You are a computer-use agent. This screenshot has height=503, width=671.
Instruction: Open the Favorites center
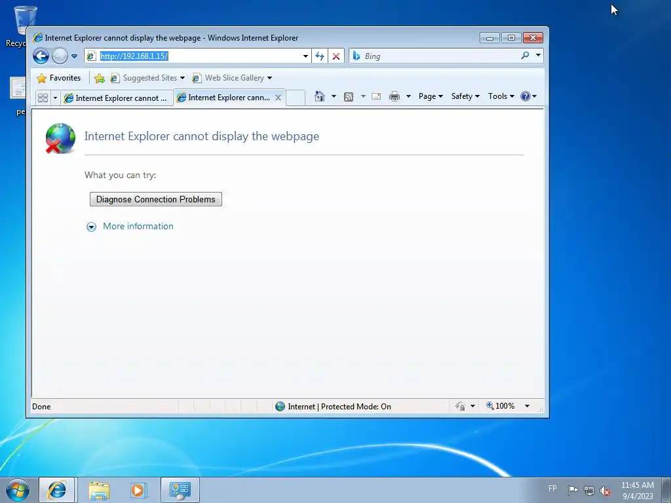(59, 78)
